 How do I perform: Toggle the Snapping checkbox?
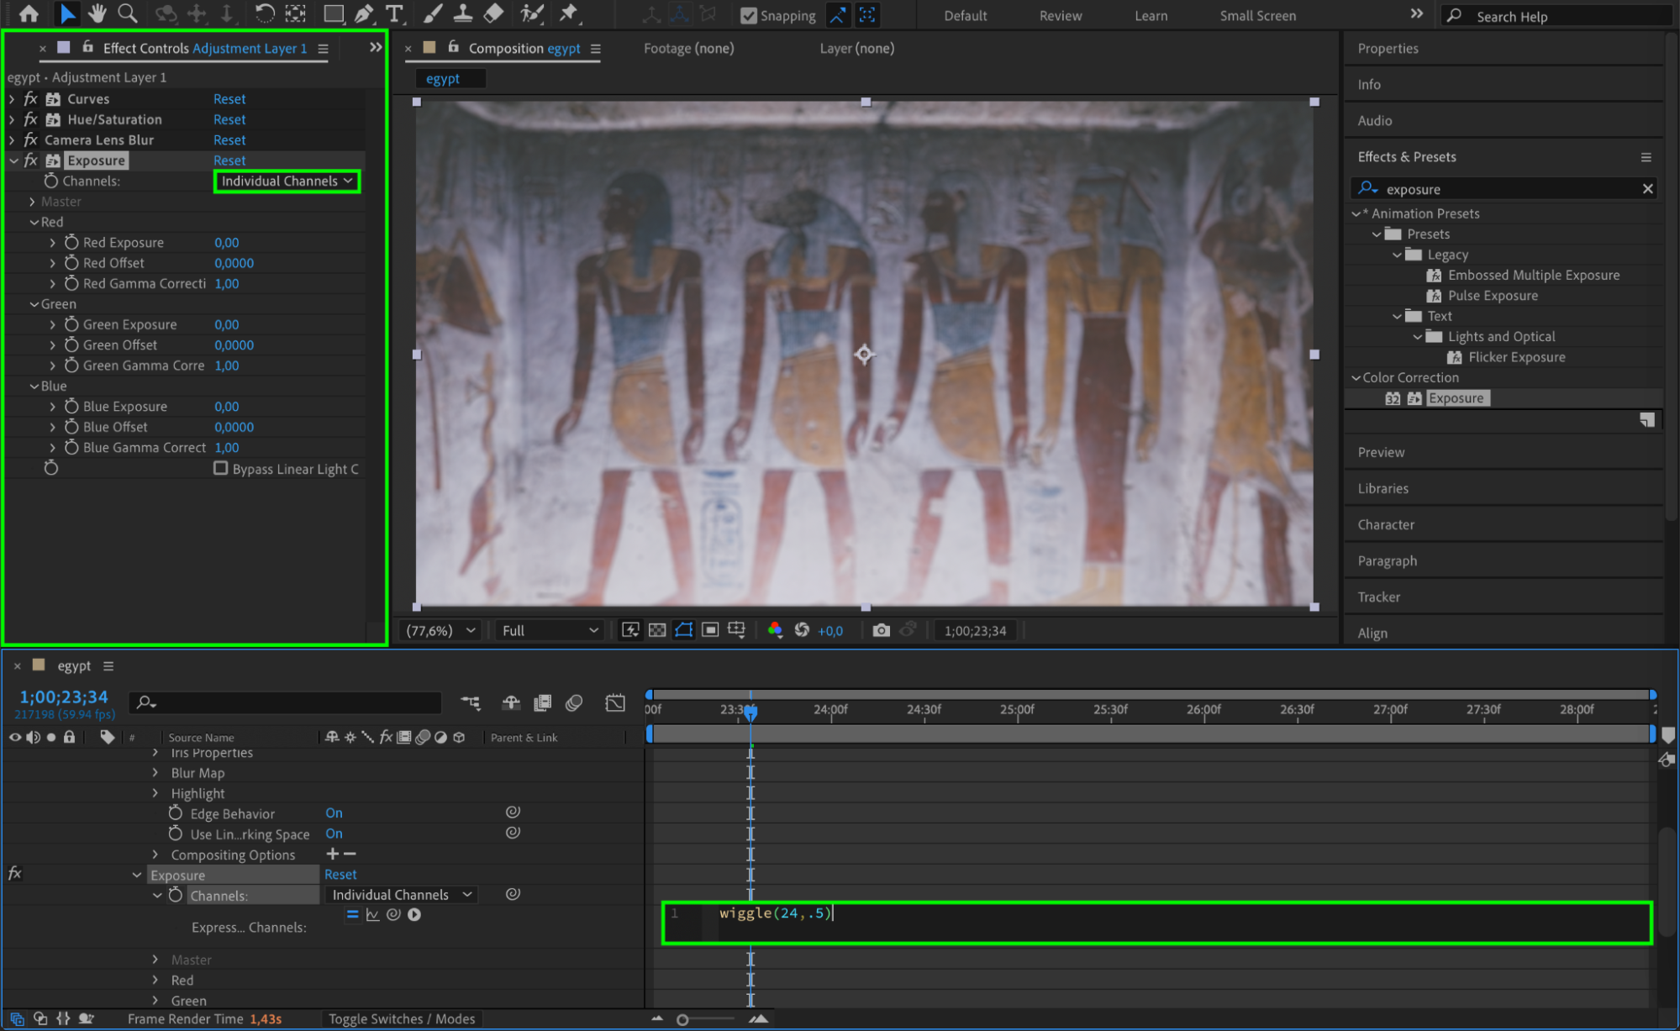748,16
